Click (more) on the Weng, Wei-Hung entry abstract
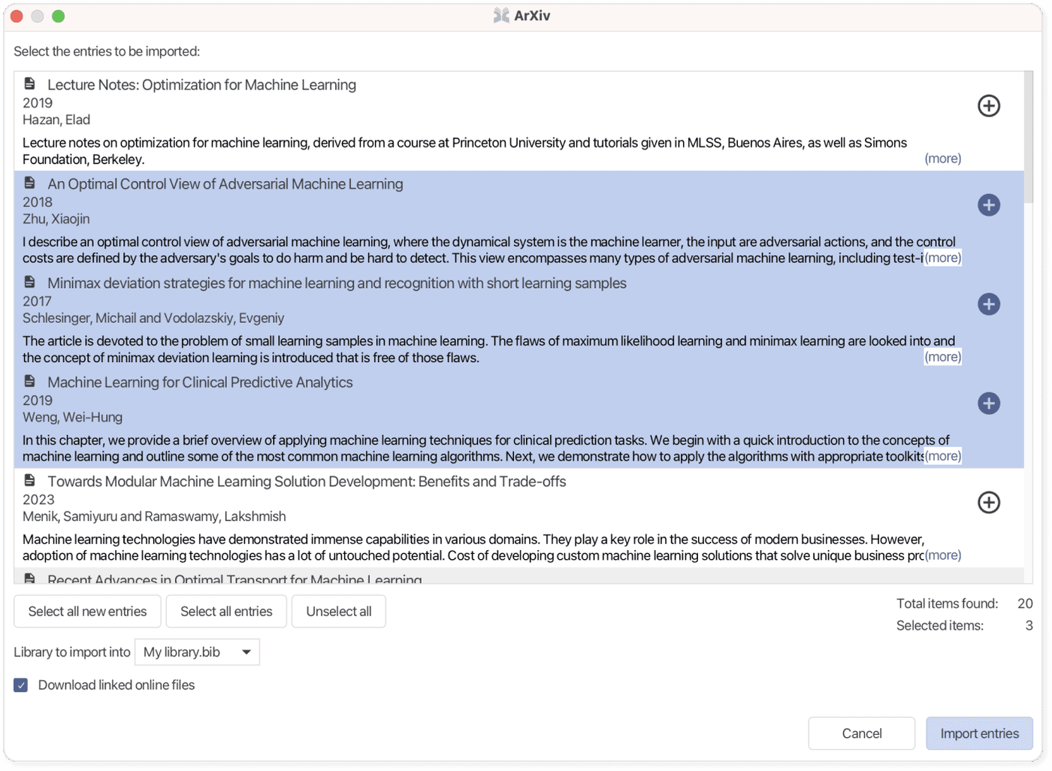This screenshot has height=771, width=1052. point(942,455)
